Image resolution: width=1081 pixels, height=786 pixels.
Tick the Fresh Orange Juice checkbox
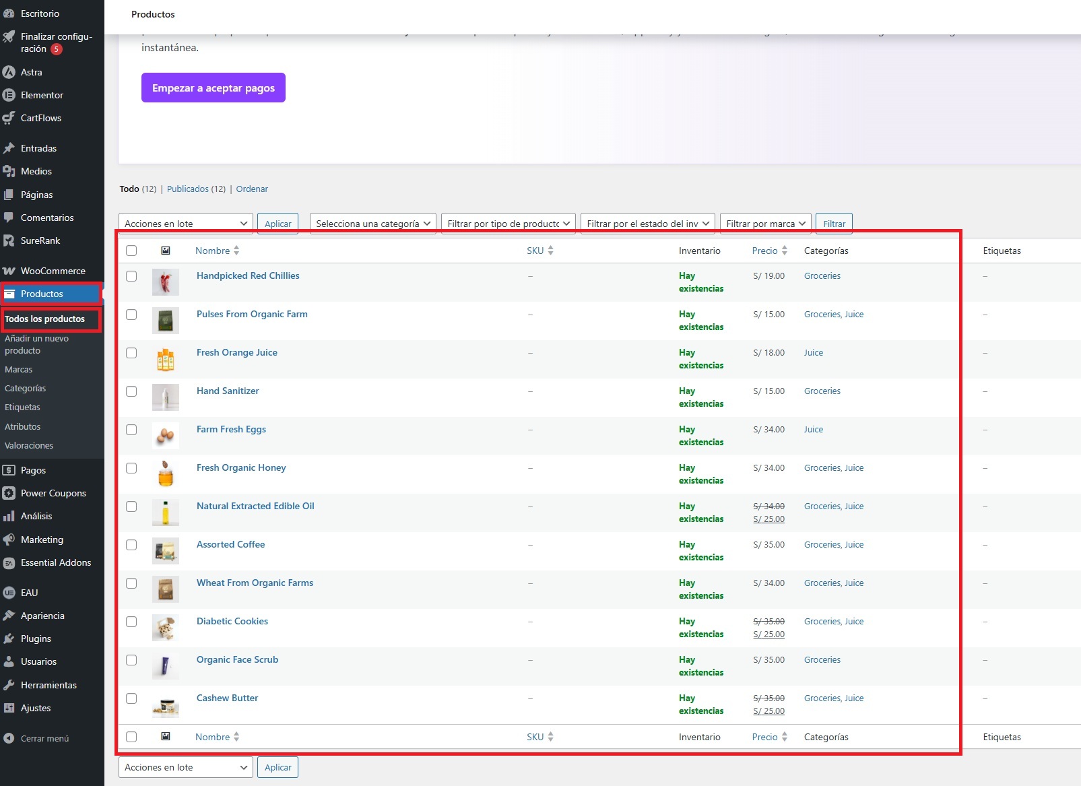coord(131,353)
